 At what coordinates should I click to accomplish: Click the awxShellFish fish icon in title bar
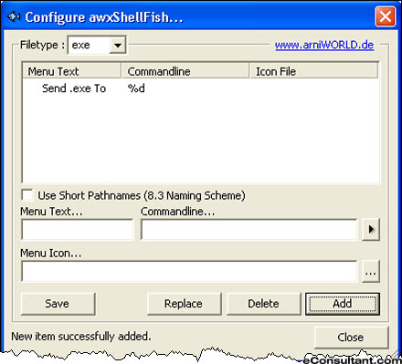click(x=14, y=16)
